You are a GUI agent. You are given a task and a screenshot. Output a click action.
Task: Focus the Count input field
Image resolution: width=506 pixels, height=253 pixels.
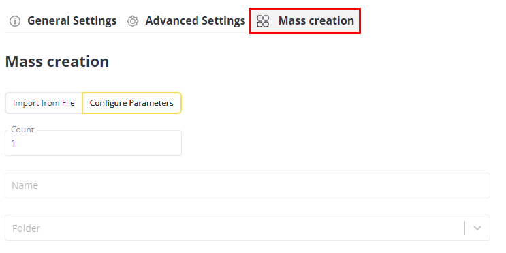tap(93, 143)
